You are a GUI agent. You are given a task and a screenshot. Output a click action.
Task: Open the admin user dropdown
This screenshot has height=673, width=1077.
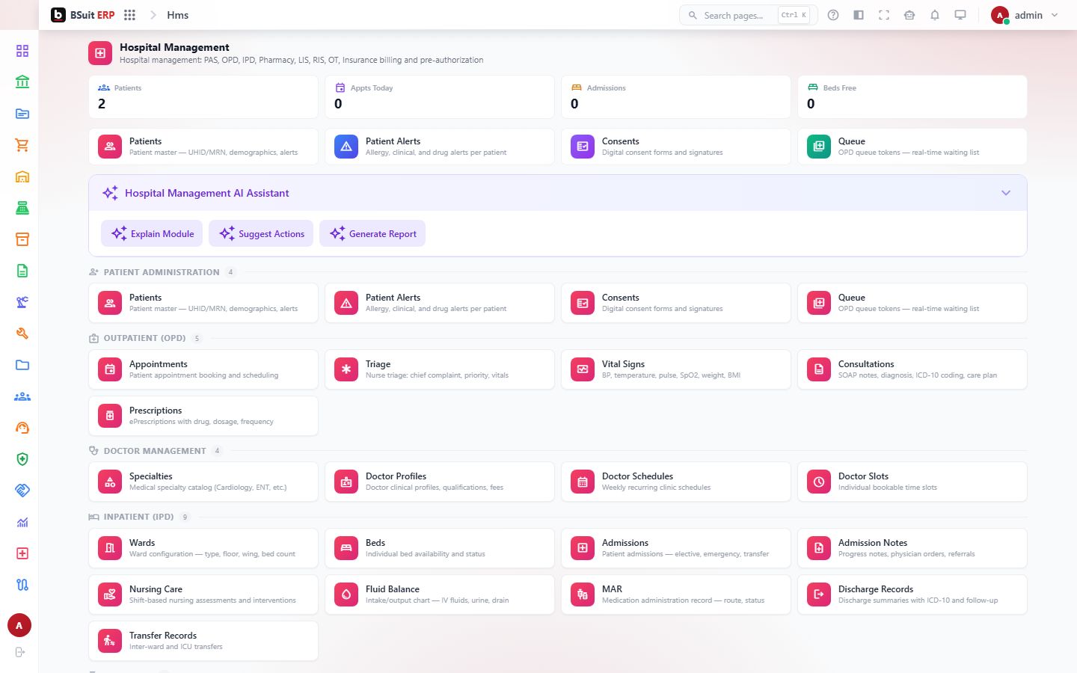[x=1025, y=15]
